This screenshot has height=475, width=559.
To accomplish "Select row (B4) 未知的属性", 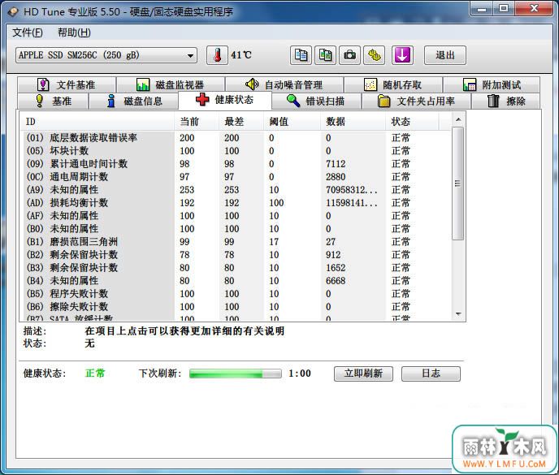I will [236, 281].
